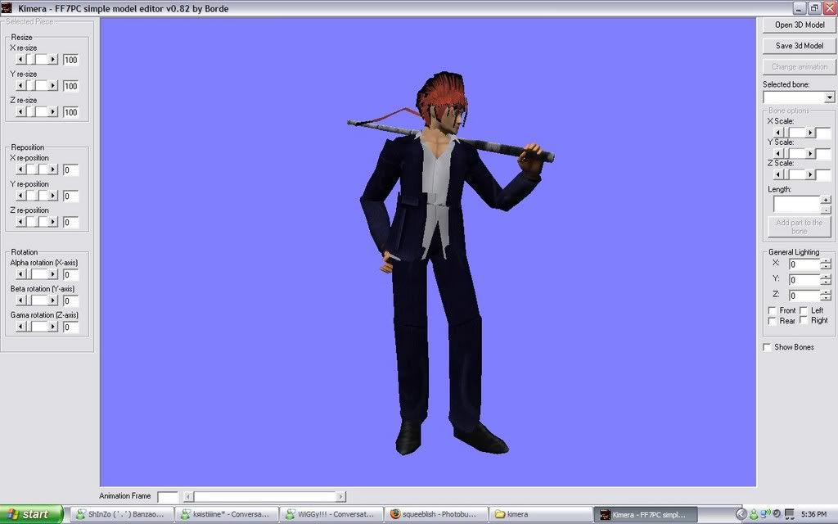Screen dimensions: 838x524
Task: Click left arrow of bone Y Scale slider
Action: pos(779,153)
